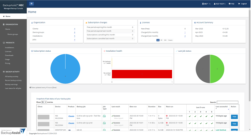Screen dimensions: 251x137
Task: Click run 5 checkmark of Test Restore job
Action: click(212, 116)
